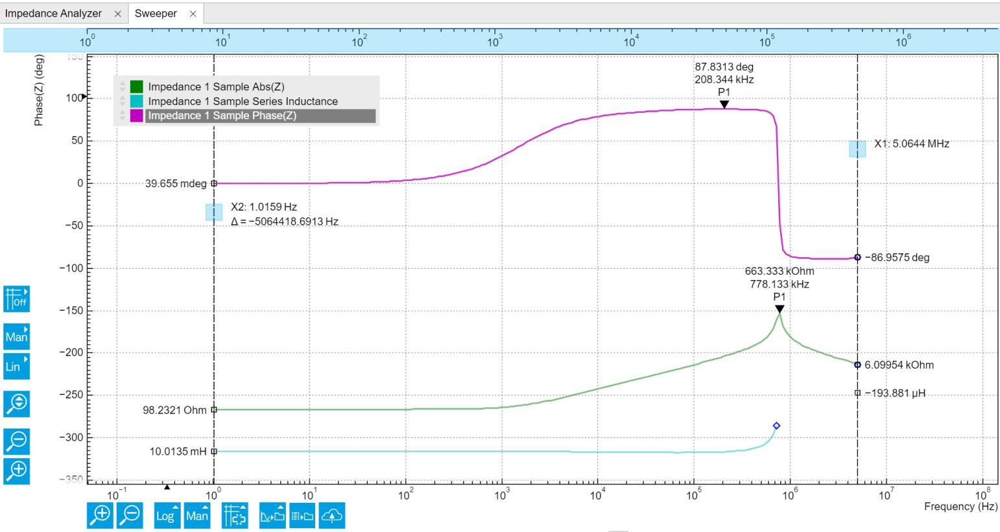Click the vertical zoom in magnifier icon
The image size is (1000, 532).
click(17, 469)
